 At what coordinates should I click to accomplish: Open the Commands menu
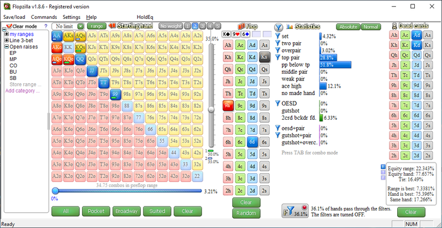coord(44,17)
